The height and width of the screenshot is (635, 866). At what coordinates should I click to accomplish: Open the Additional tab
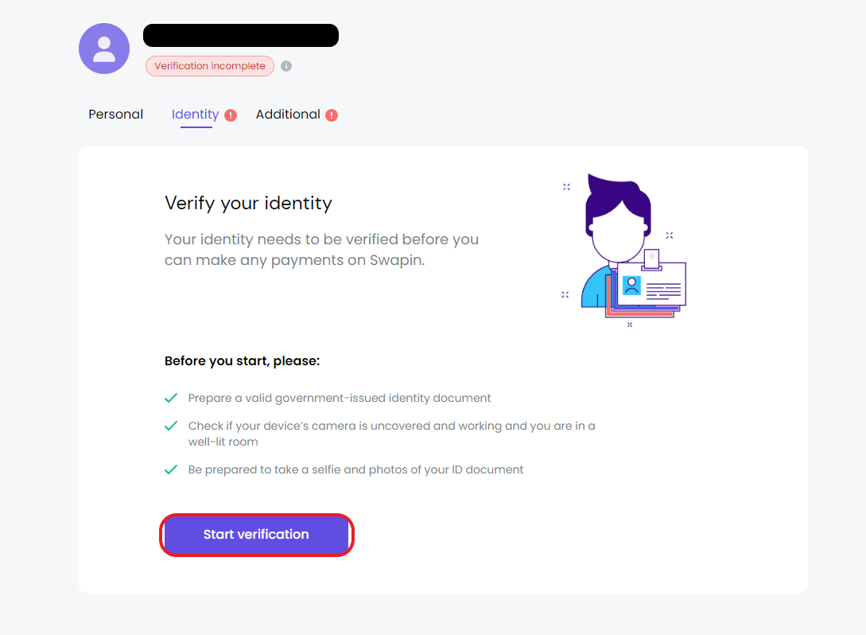coord(288,115)
